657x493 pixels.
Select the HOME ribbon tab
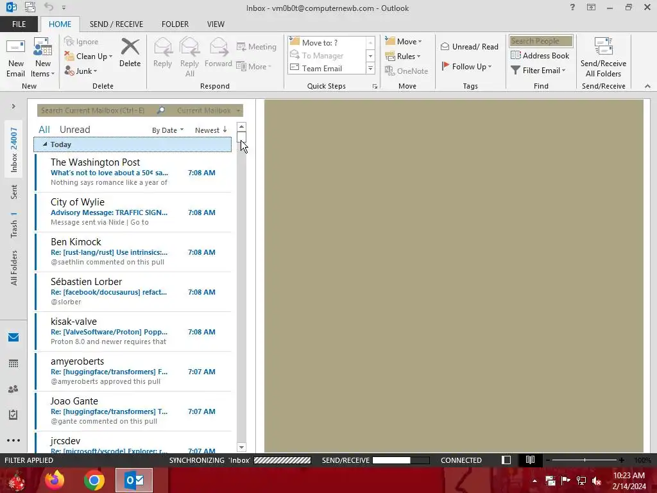point(60,24)
